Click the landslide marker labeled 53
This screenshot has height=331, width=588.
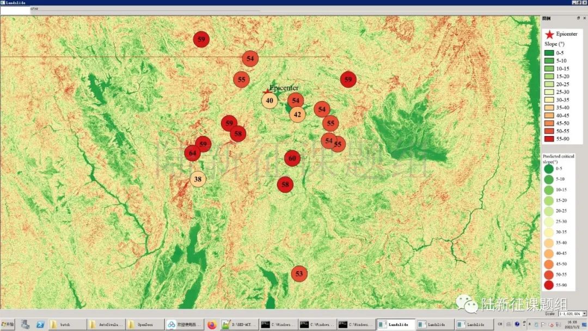pos(299,274)
